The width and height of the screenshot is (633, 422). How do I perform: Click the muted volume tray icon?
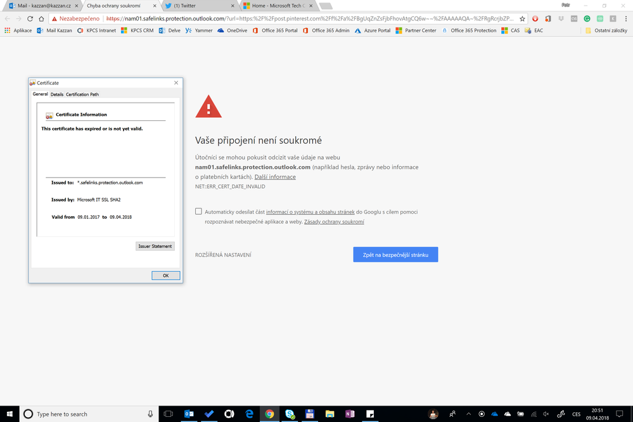546,414
